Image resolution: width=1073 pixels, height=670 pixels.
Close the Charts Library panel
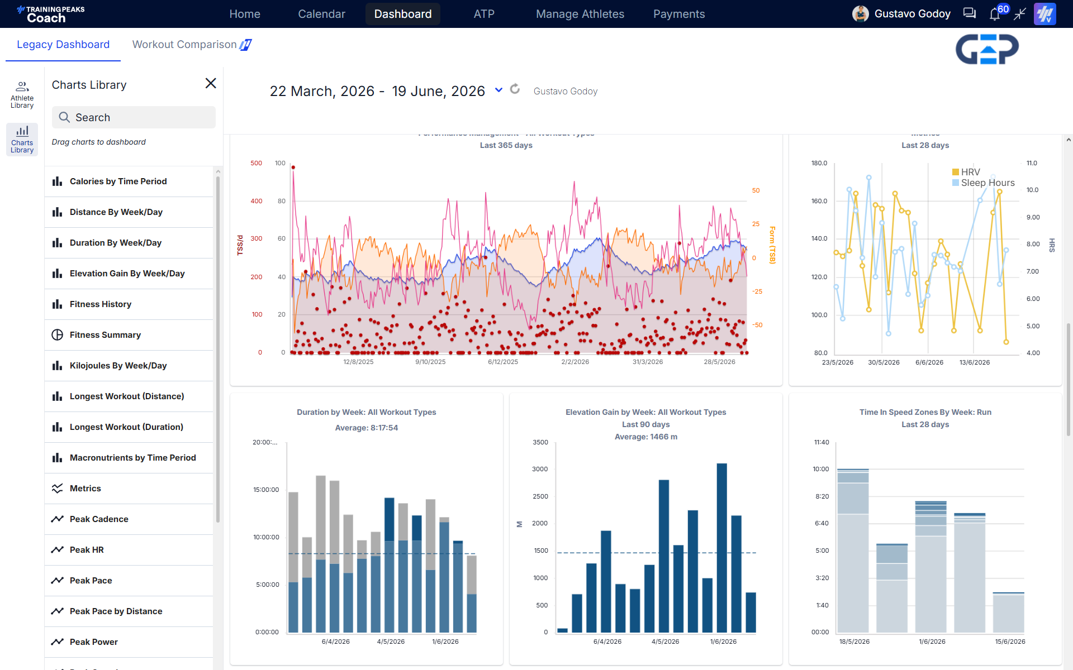click(x=211, y=83)
